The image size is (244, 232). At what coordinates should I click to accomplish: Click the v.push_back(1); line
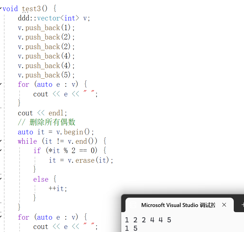click(46, 28)
